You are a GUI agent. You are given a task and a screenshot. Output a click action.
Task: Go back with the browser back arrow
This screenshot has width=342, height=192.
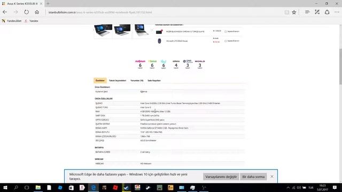[5, 12]
